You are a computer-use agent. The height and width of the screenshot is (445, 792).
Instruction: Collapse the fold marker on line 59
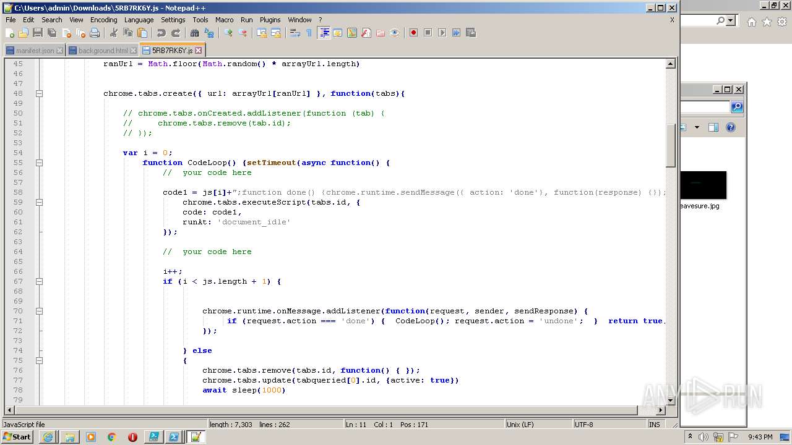tap(39, 202)
